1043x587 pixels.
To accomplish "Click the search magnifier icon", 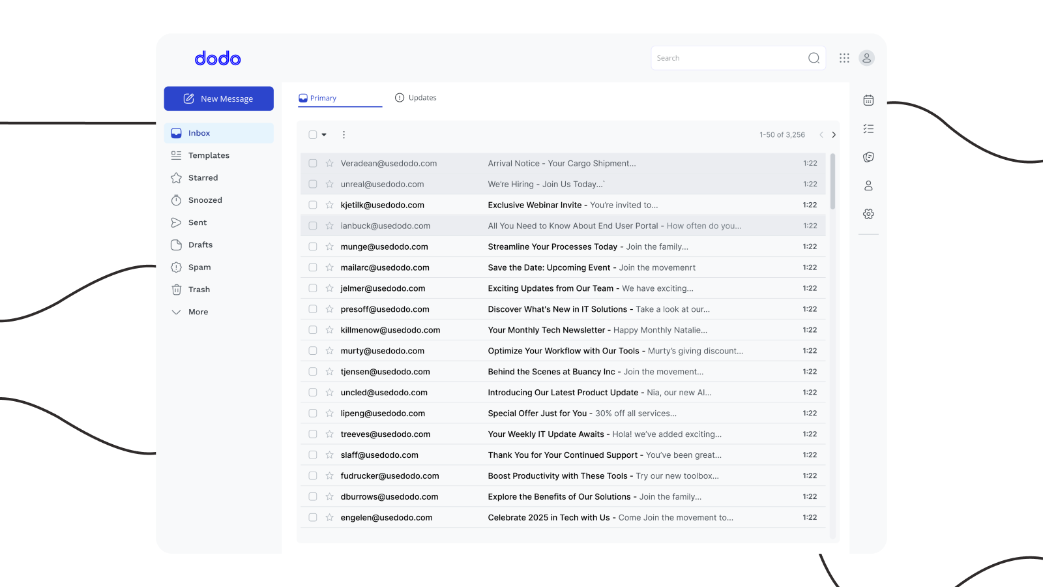I will point(813,57).
